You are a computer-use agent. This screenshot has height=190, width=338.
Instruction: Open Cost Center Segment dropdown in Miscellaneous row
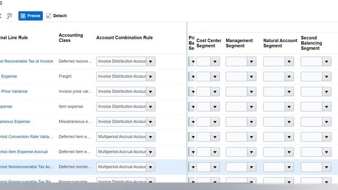click(x=215, y=122)
